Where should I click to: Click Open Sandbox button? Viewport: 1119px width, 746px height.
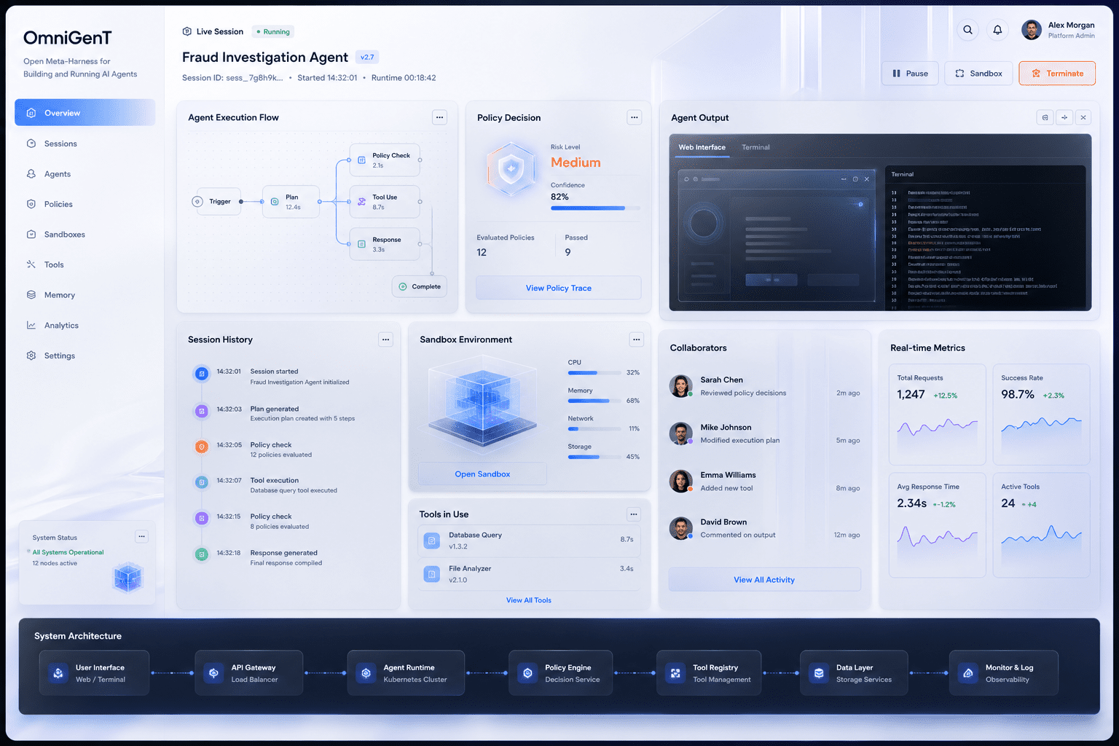click(482, 474)
